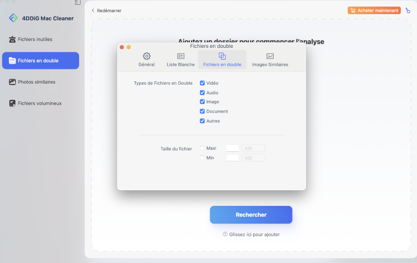
Task: Click the Acheter maintenant button
Action: coord(374,10)
